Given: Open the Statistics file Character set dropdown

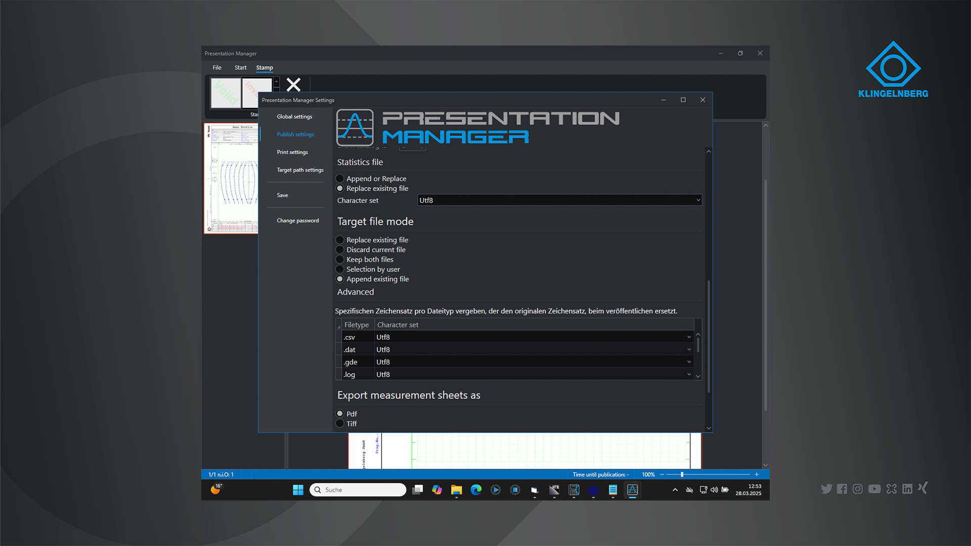Looking at the screenshot, I should click(x=559, y=200).
